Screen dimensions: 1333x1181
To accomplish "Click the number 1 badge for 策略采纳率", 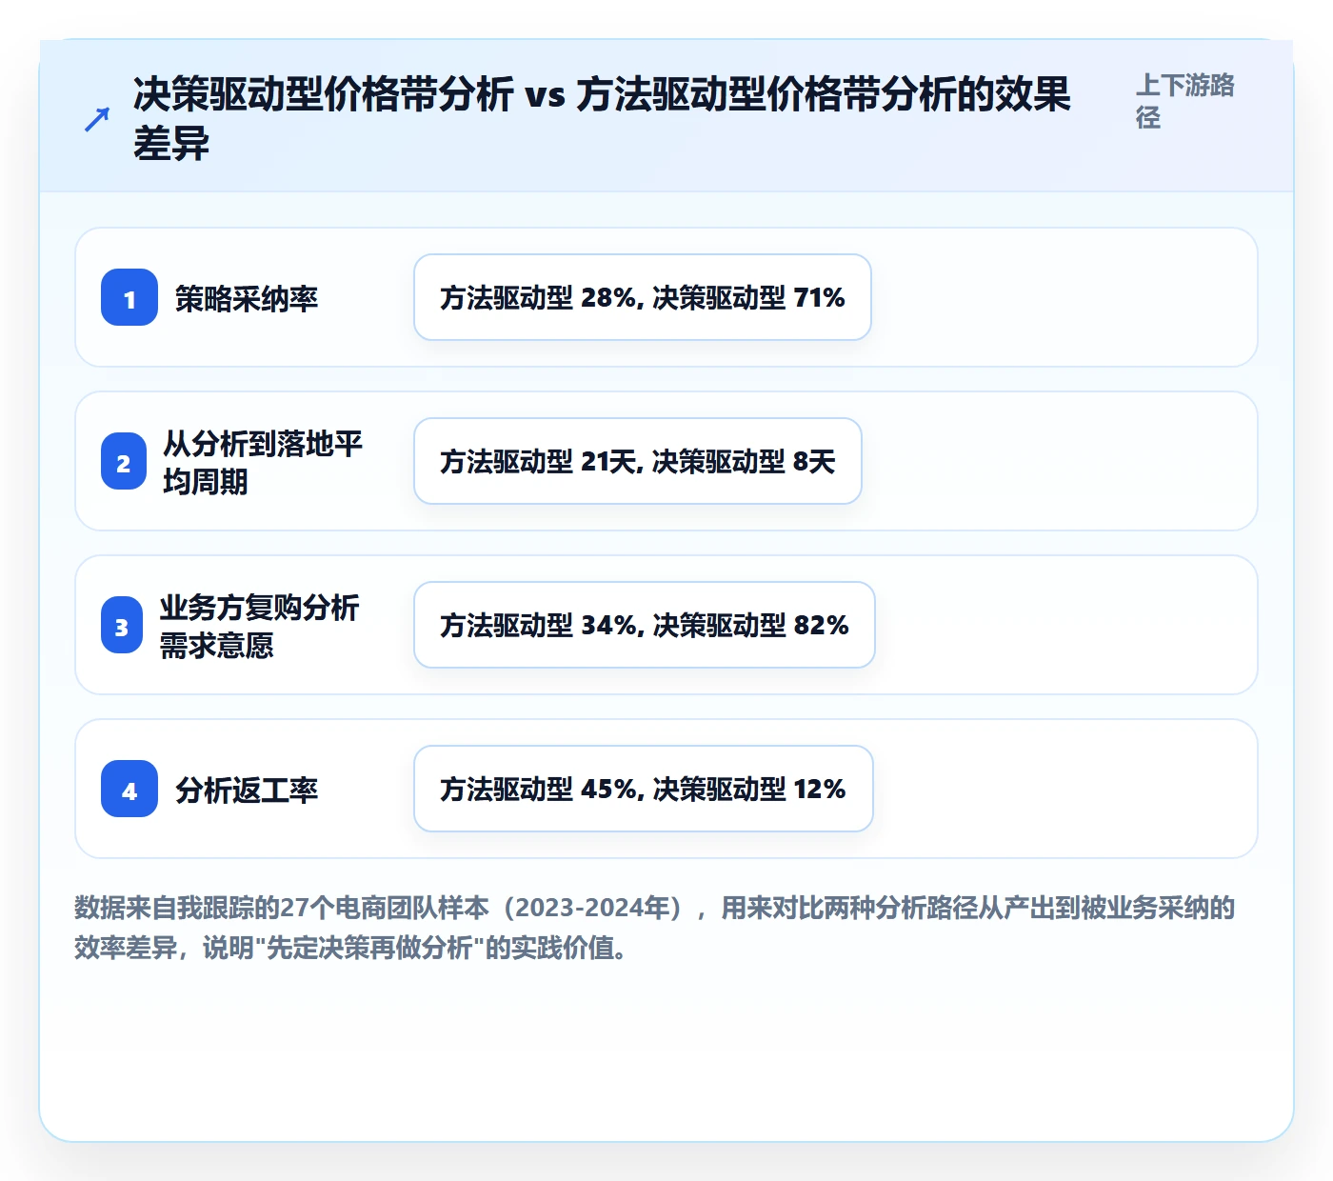I will coord(129,297).
